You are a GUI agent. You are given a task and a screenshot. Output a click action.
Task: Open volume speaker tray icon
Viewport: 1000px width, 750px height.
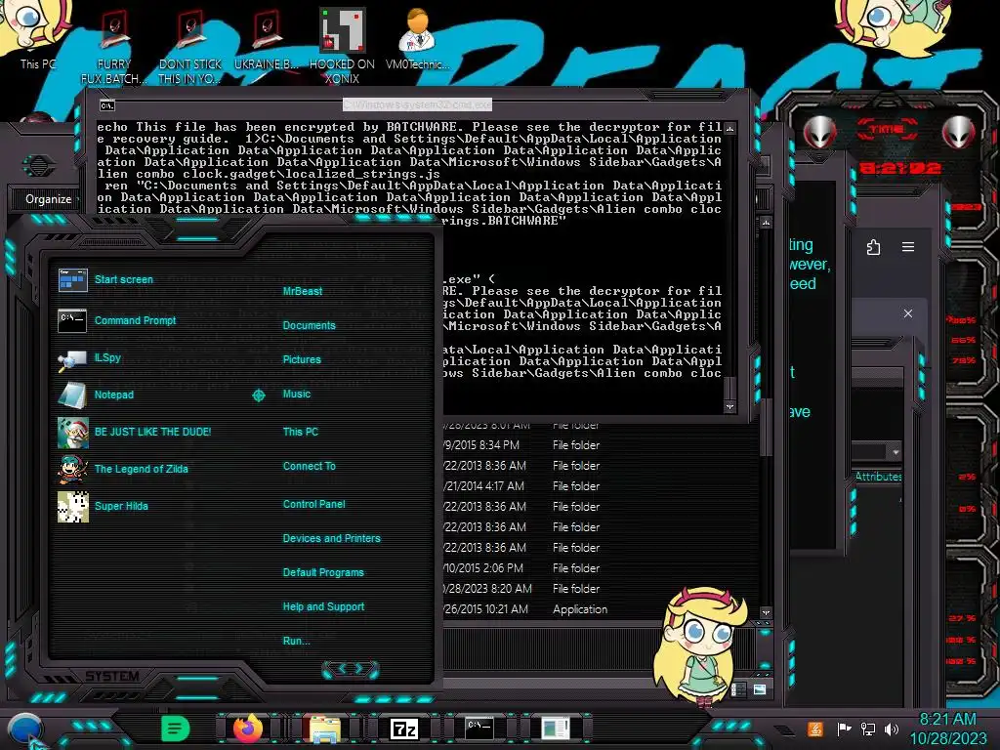tap(892, 729)
